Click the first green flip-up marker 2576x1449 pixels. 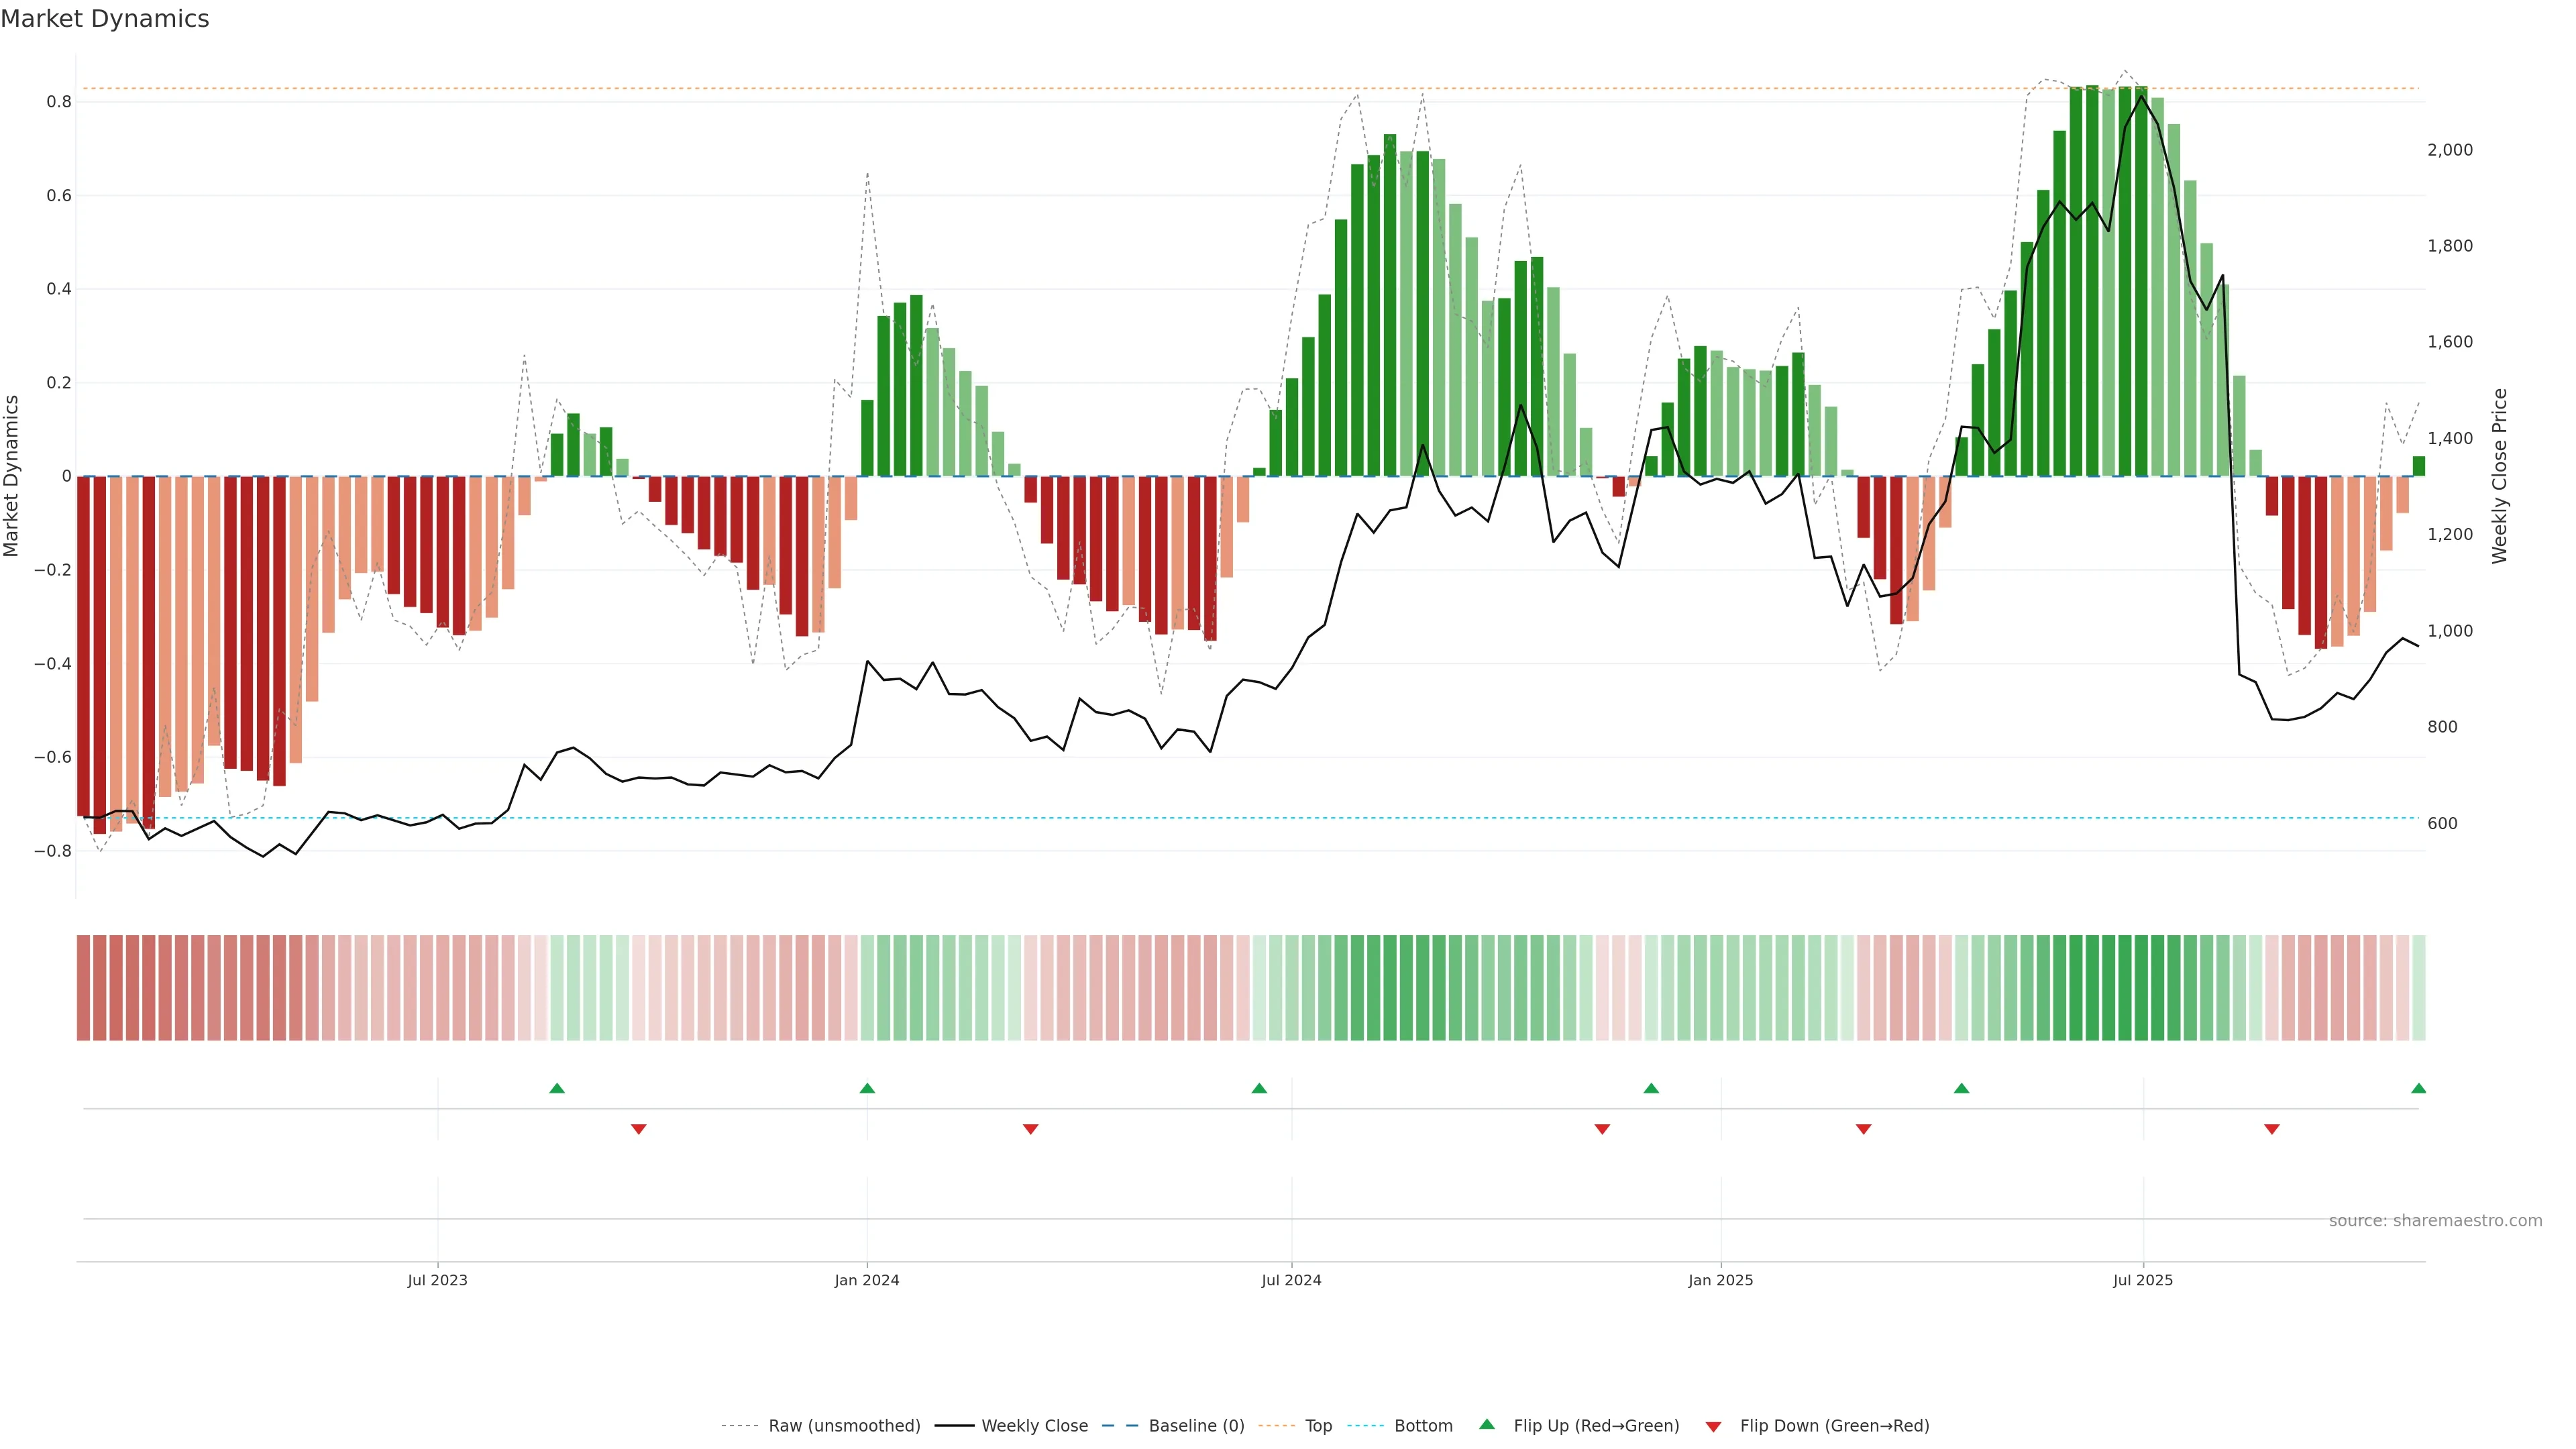point(557,1088)
